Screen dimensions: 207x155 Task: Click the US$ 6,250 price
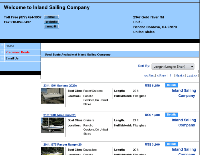(x=152, y=86)
